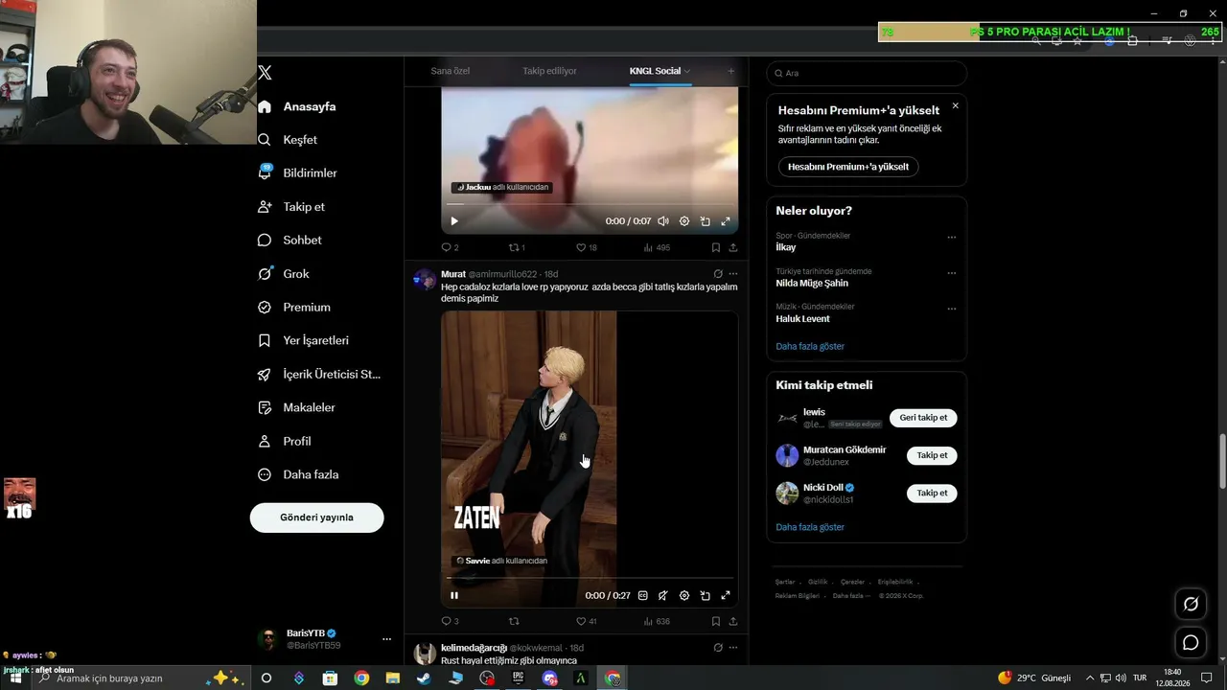Screen dimensions: 1227x690
Task: Click Grok icon on Murat's post
Action: tap(718, 274)
